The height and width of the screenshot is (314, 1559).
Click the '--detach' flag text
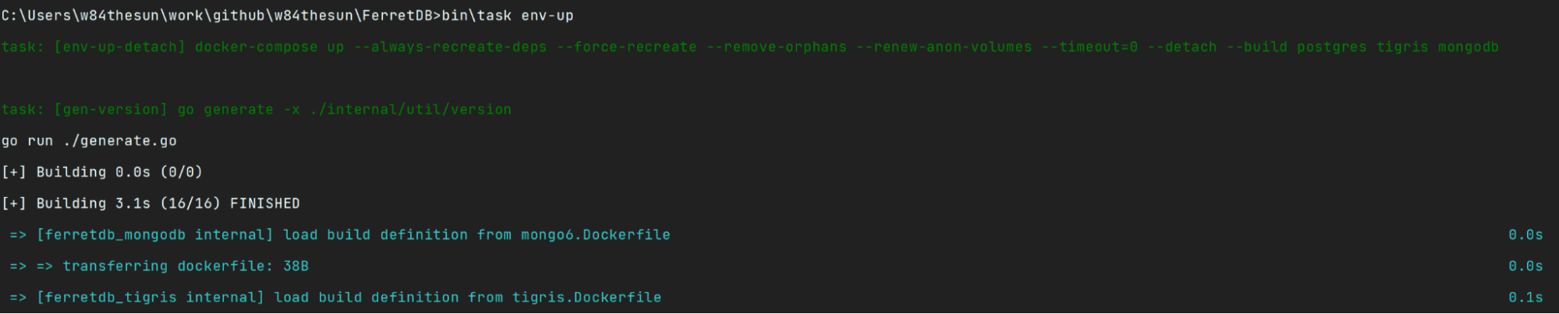click(x=1182, y=47)
